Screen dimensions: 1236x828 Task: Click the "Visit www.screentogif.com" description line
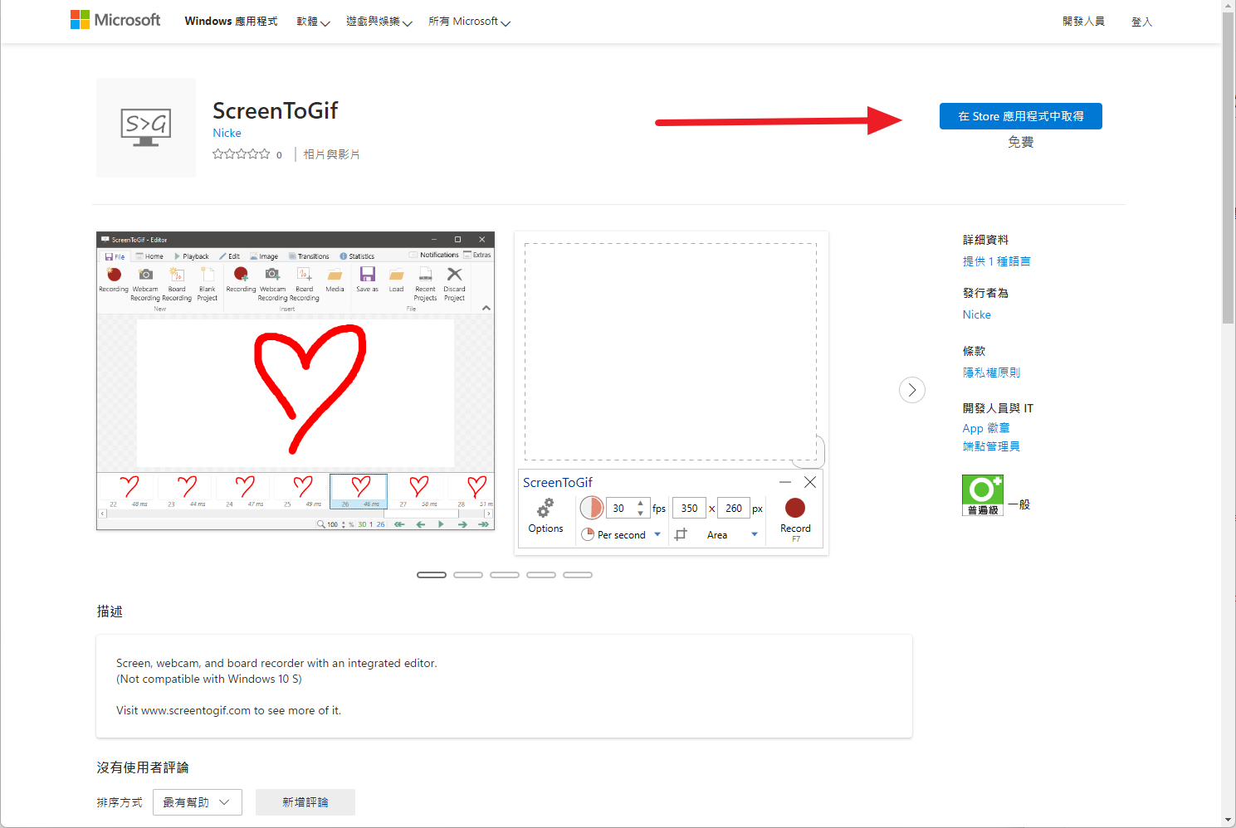228,710
